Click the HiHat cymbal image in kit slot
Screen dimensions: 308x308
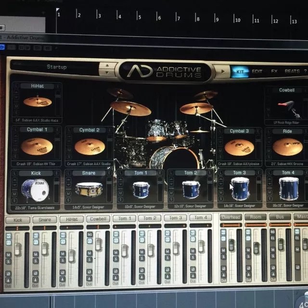coord(37,102)
